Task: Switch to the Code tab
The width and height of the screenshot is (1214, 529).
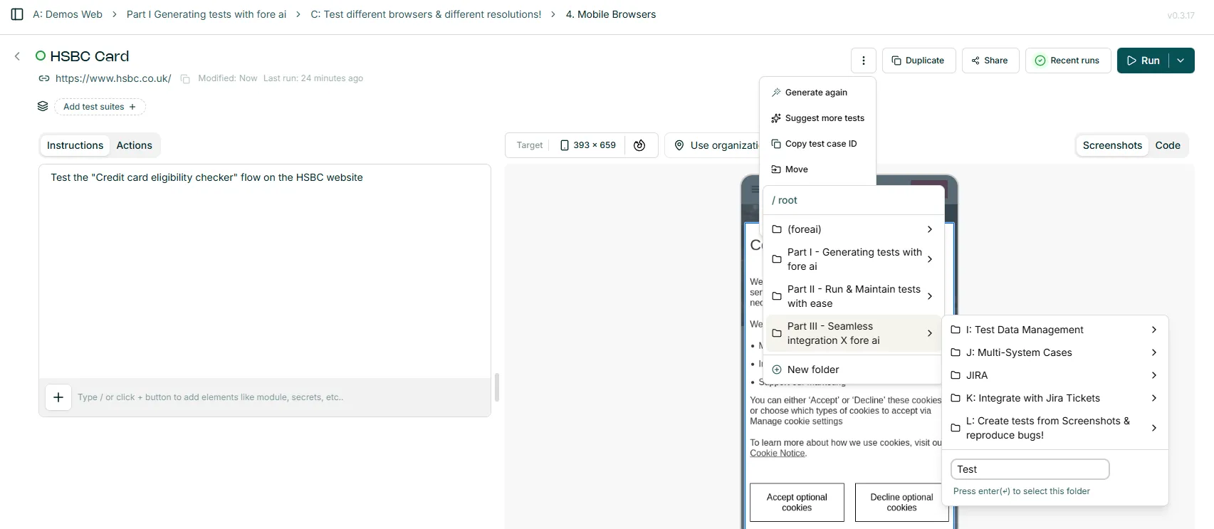Action: 1168,145
